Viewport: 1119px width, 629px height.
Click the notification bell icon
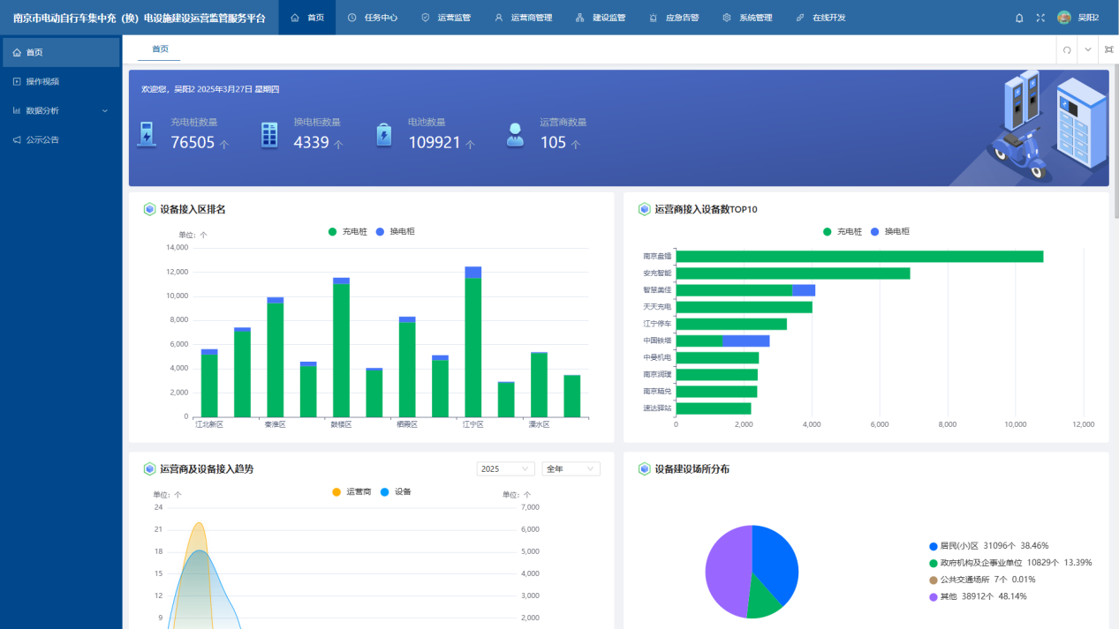[1019, 18]
